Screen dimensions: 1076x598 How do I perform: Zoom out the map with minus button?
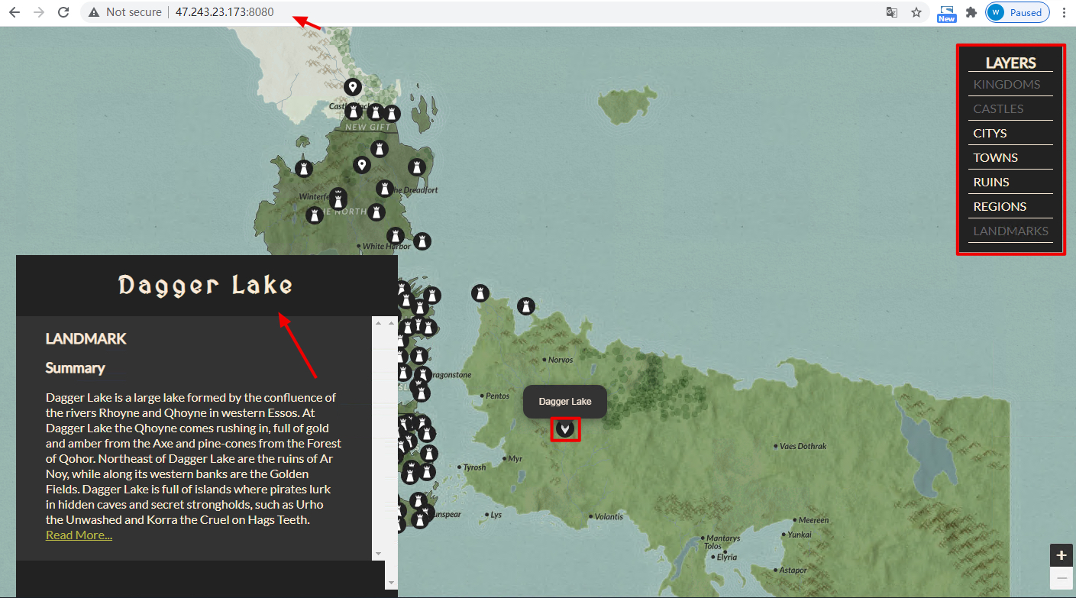click(1061, 578)
